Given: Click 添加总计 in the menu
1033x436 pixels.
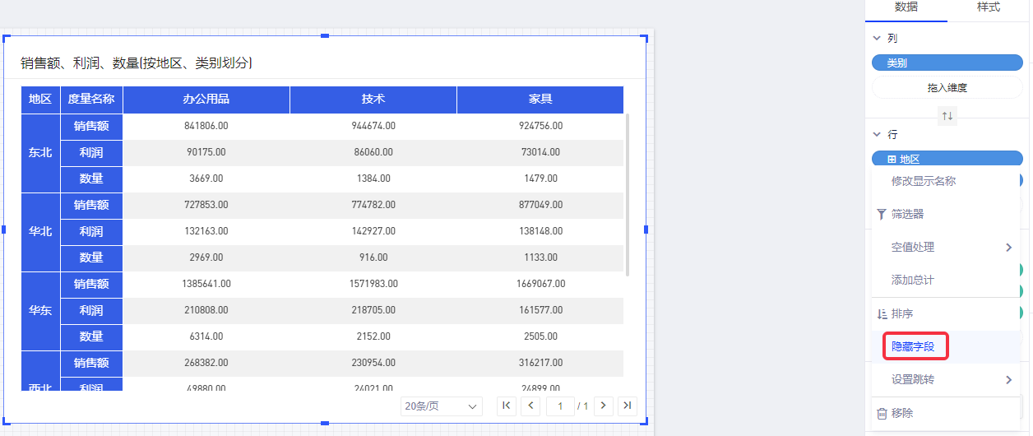Looking at the screenshot, I should tap(912, 281).
